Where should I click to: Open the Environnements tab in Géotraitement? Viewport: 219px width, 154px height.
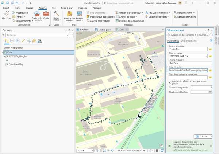[189, 41]
